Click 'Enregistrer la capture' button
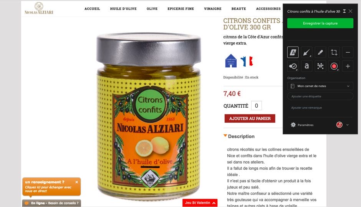The height and width of the screenshot is (207, 361). click(320, 23)
